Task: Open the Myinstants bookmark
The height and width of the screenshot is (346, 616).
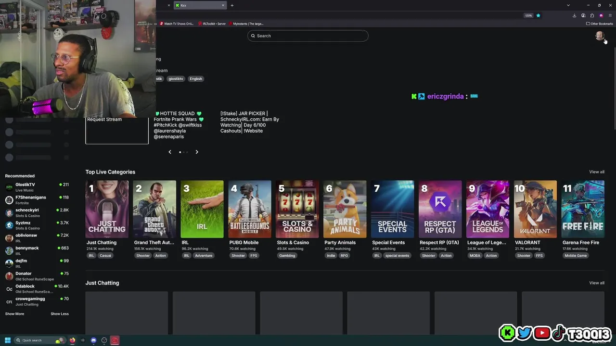Action: [x=246, y=24]
